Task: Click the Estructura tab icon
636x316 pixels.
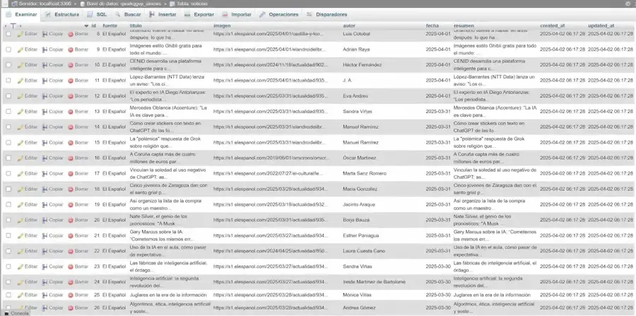Action: [x=48, y=15]
